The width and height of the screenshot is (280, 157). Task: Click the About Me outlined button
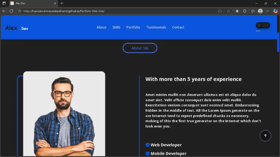point(140,48)
